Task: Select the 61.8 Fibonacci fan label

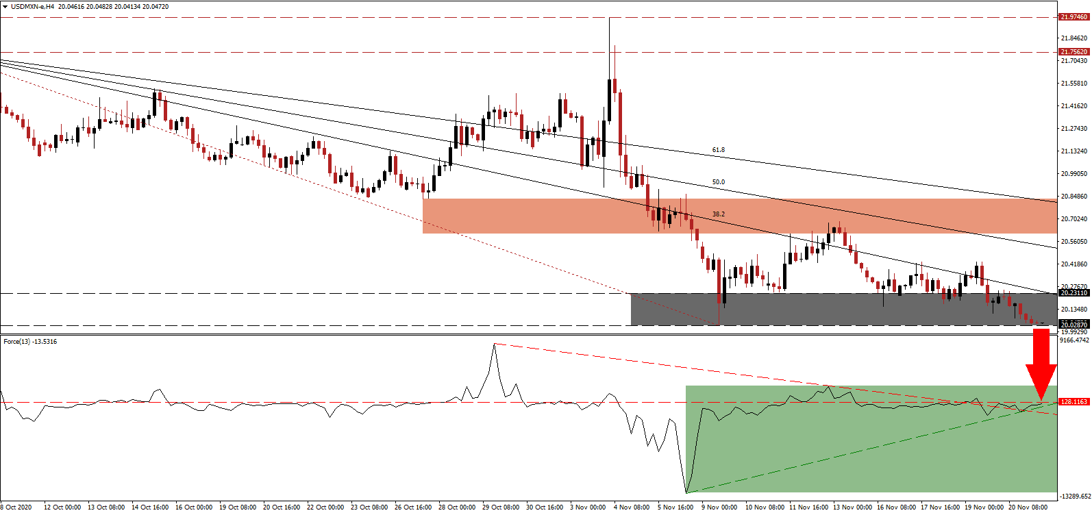Action: tap(718, 150)
